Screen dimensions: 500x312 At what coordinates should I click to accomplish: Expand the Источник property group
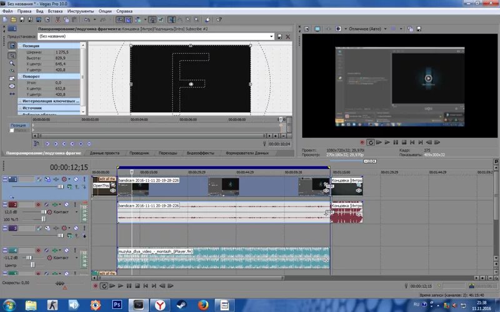point(20,108)
